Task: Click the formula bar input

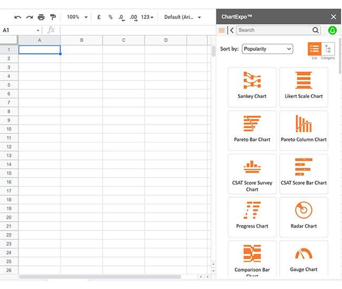Action: click(137, 30)
